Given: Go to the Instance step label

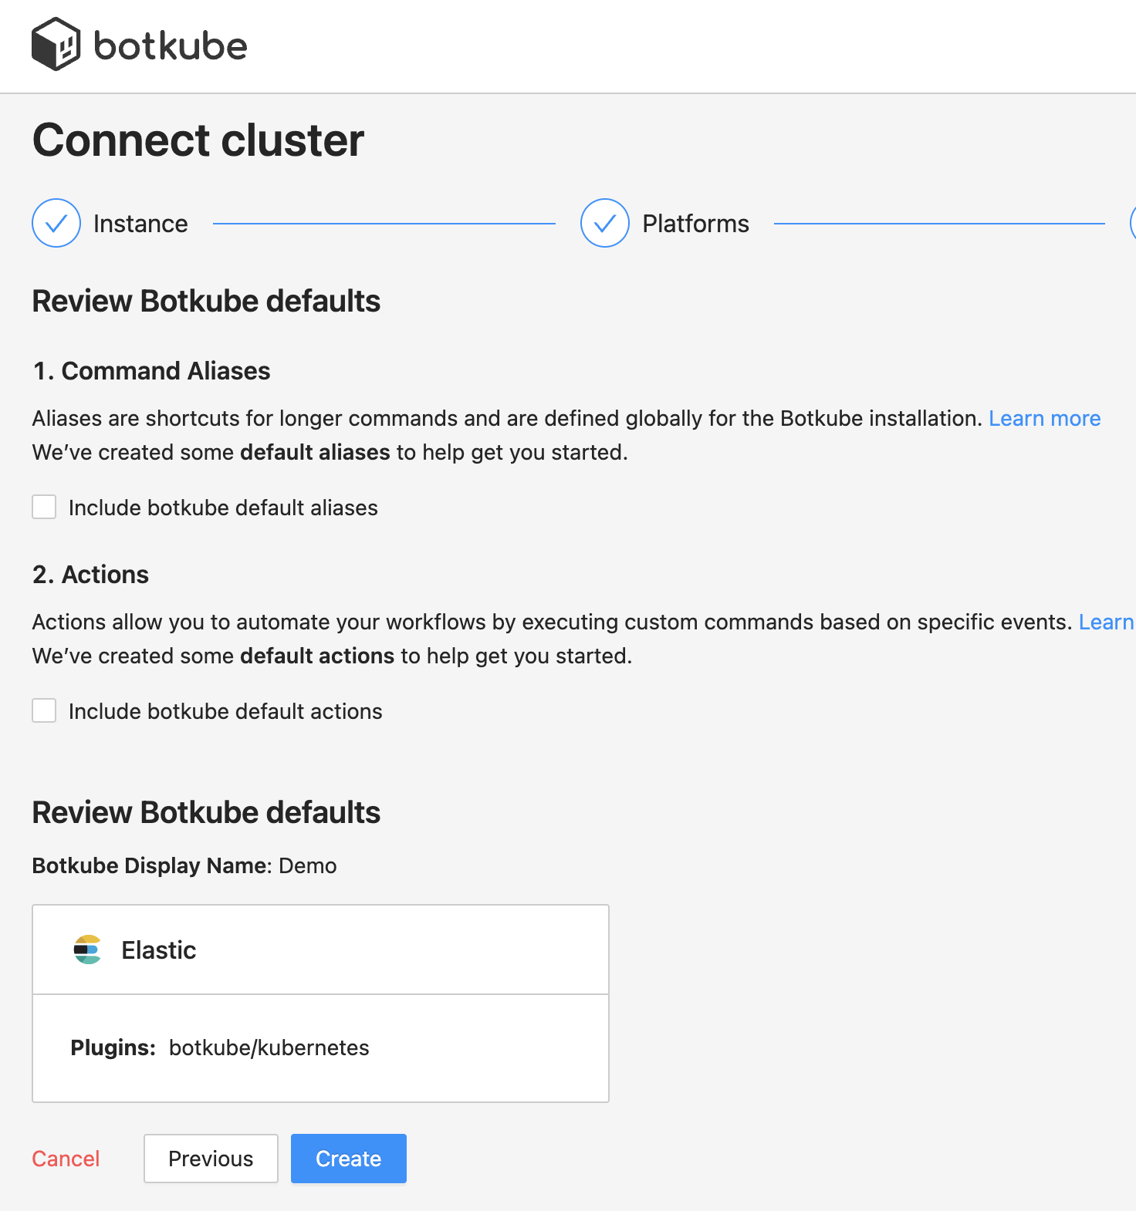Looking at the screenshot, I should coord(140,224).
